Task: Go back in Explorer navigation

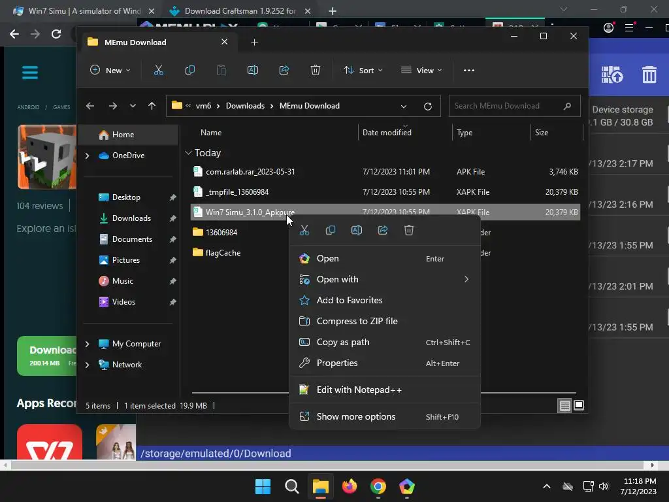Action: click(90, 106)
